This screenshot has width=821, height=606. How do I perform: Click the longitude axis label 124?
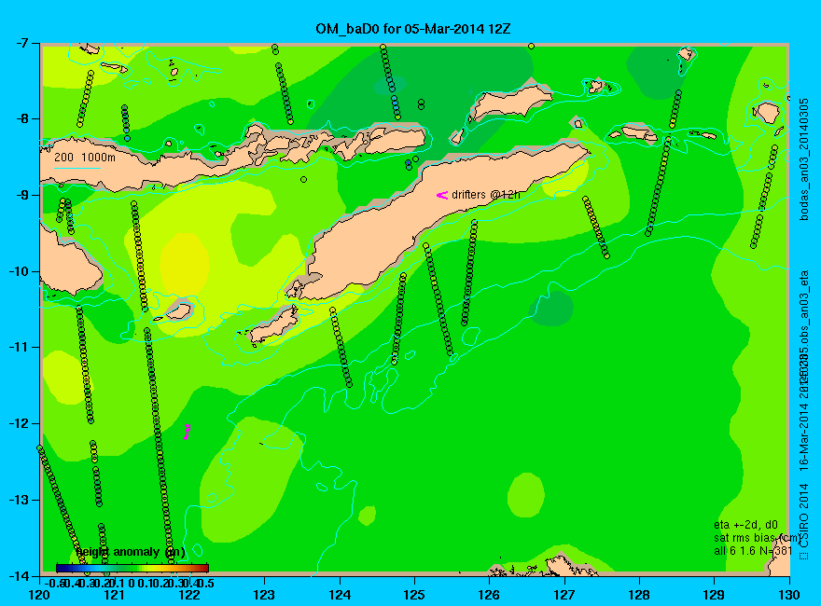(x=340, y=595)
